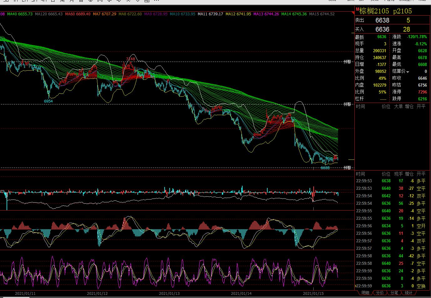Click the 2021/01/15 date label
Screen dimensions: 431x298
click(x=313, y=293)
